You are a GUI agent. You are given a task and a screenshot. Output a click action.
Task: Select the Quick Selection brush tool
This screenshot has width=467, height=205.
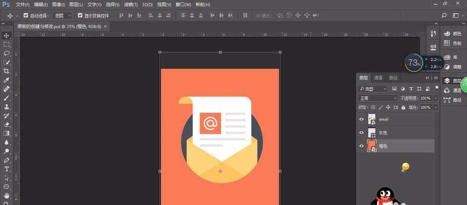pos(6,62)
